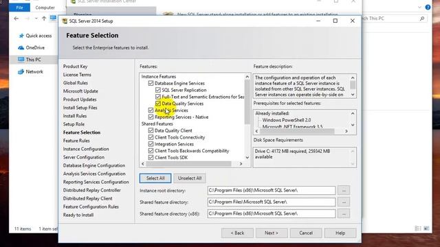Image resolution: width=440 pixels, height=247 pixels.
Task: Select Product Key step in sidebar
Action: pos(75,67)
